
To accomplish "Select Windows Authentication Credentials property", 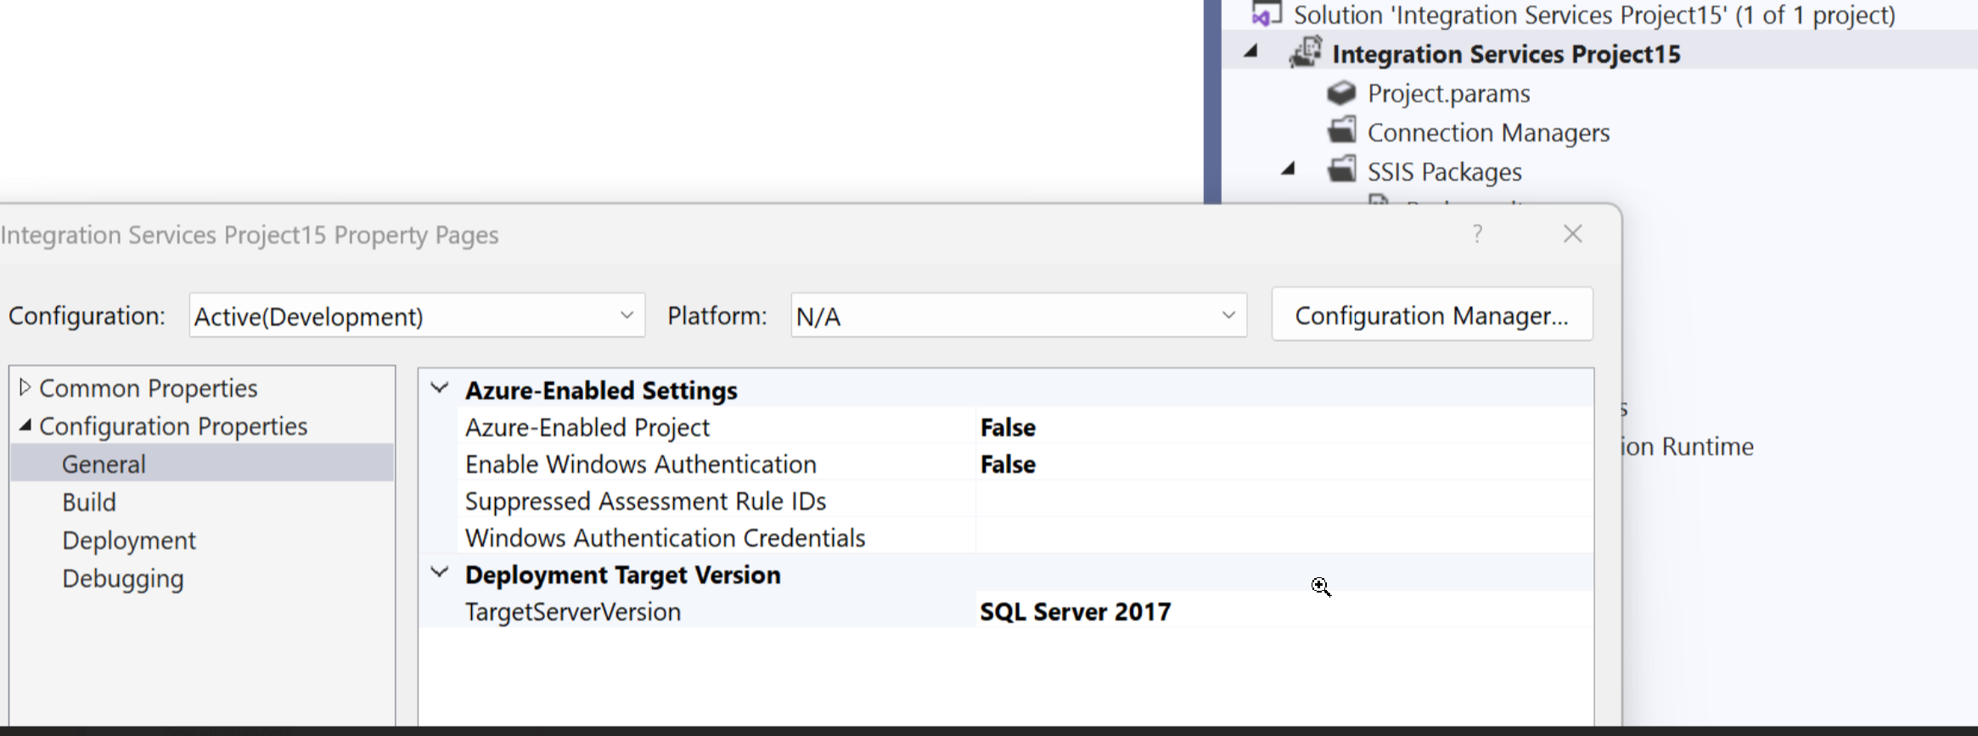I will [x=666, y=537].
